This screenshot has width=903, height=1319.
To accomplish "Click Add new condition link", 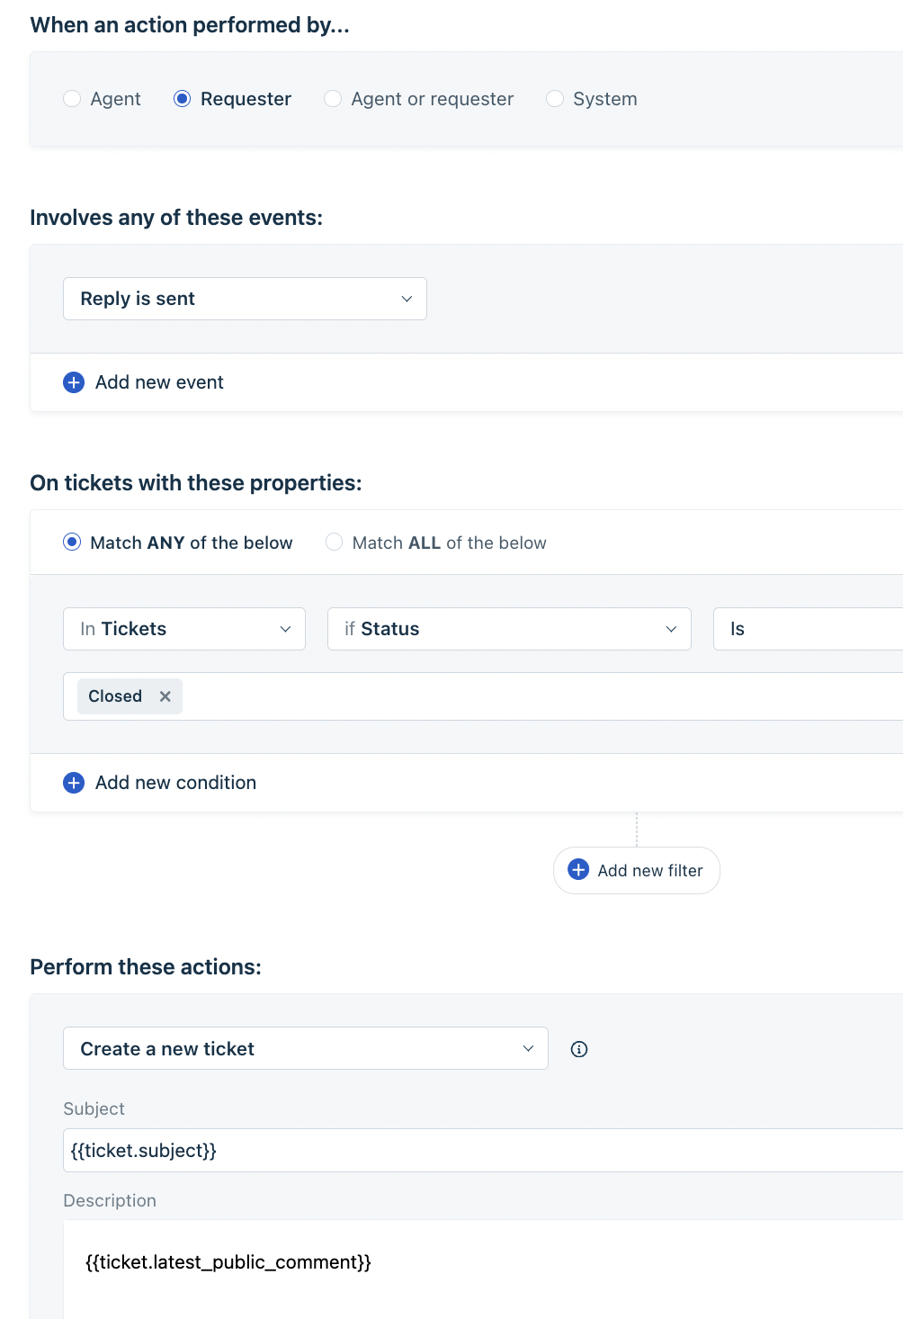I will tap(175, 783).
